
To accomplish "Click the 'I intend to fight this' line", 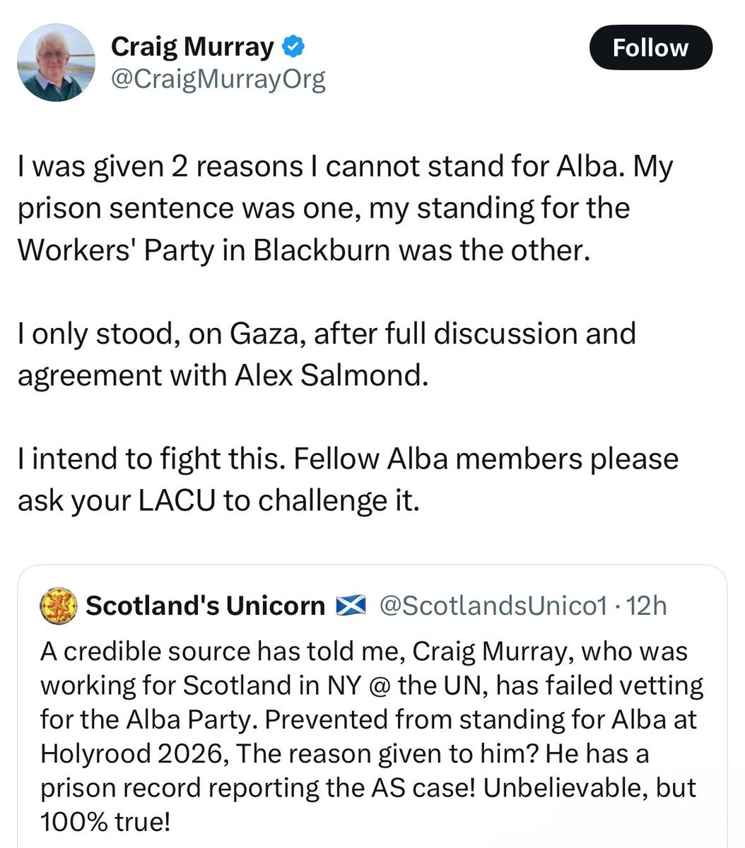I will [348, 459].
